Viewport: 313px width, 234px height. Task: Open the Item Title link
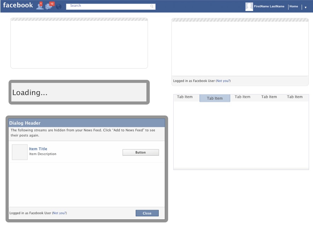coord(38,149)
